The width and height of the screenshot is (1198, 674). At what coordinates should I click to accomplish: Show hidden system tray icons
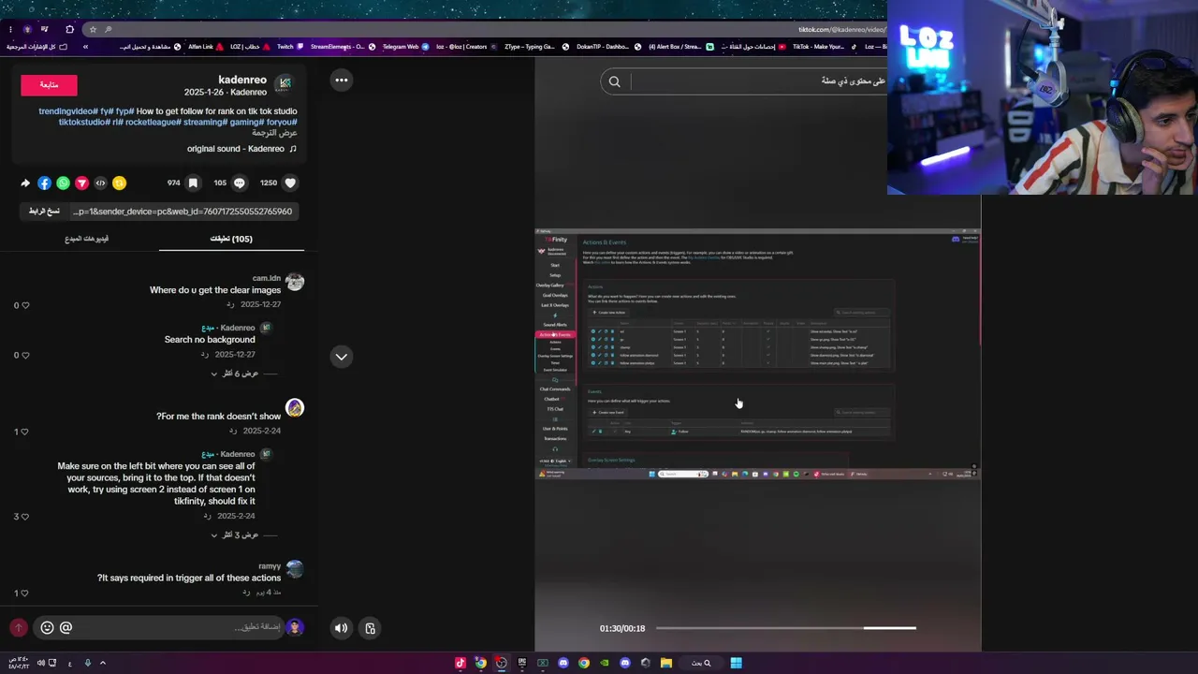(103, 663)
